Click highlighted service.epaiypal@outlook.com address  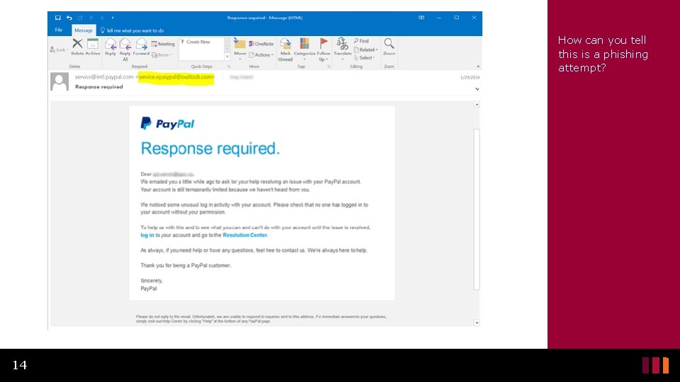(176, 77)
